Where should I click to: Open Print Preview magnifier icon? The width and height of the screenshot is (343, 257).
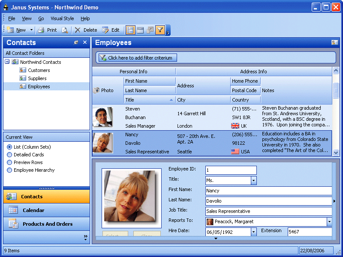click(x=65, y=30)
